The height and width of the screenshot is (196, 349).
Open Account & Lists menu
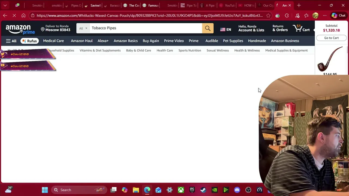[x=251, y=28]
